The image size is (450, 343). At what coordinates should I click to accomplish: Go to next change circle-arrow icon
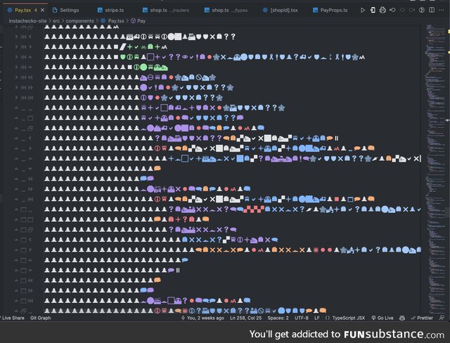pyautogui.click(x=412, y=11)
